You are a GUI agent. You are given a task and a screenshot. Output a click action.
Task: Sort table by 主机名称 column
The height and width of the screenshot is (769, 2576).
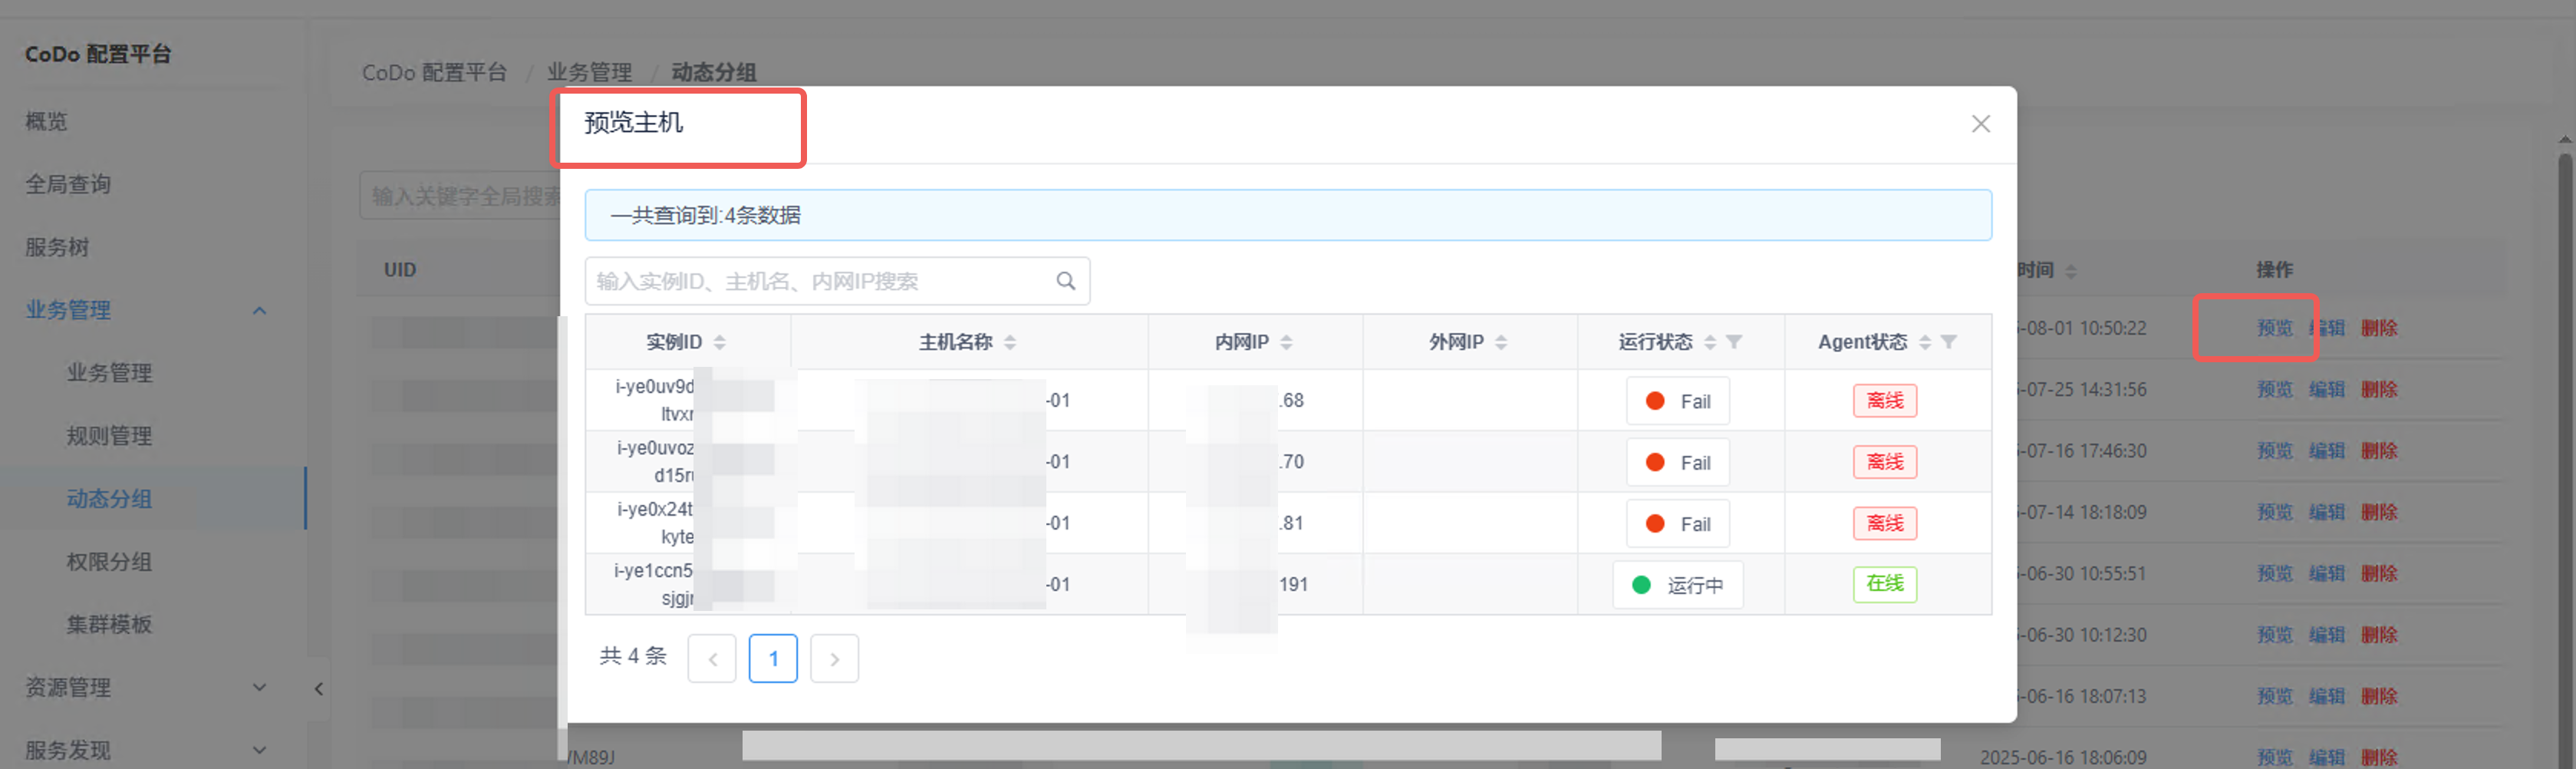point(1010,342)
